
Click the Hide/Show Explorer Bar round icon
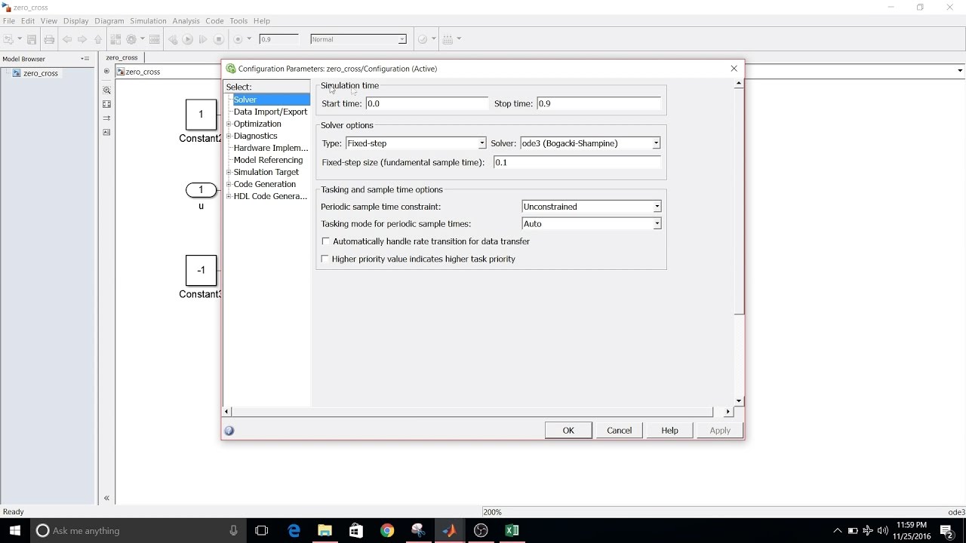pos(106,72)
